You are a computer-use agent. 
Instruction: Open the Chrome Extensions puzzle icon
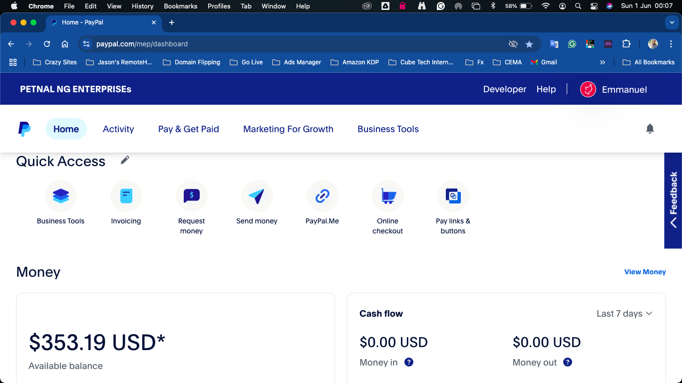626,44
